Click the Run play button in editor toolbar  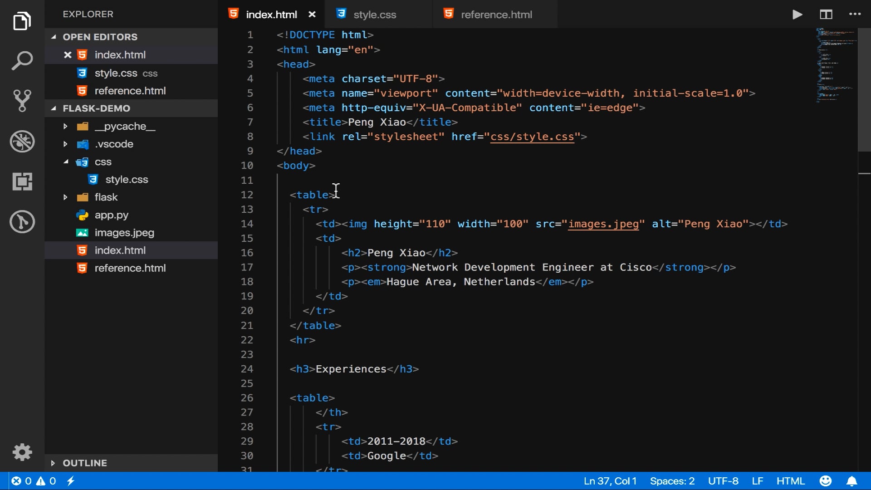(x=797, y=15)
